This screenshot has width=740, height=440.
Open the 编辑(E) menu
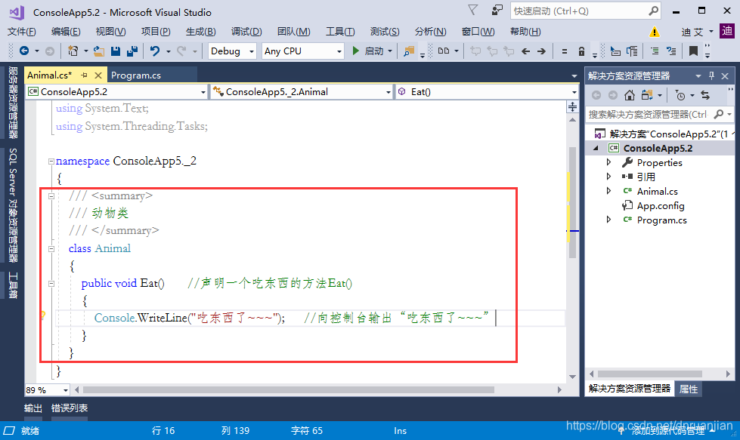pyautogui.click(x=66, y=32)
